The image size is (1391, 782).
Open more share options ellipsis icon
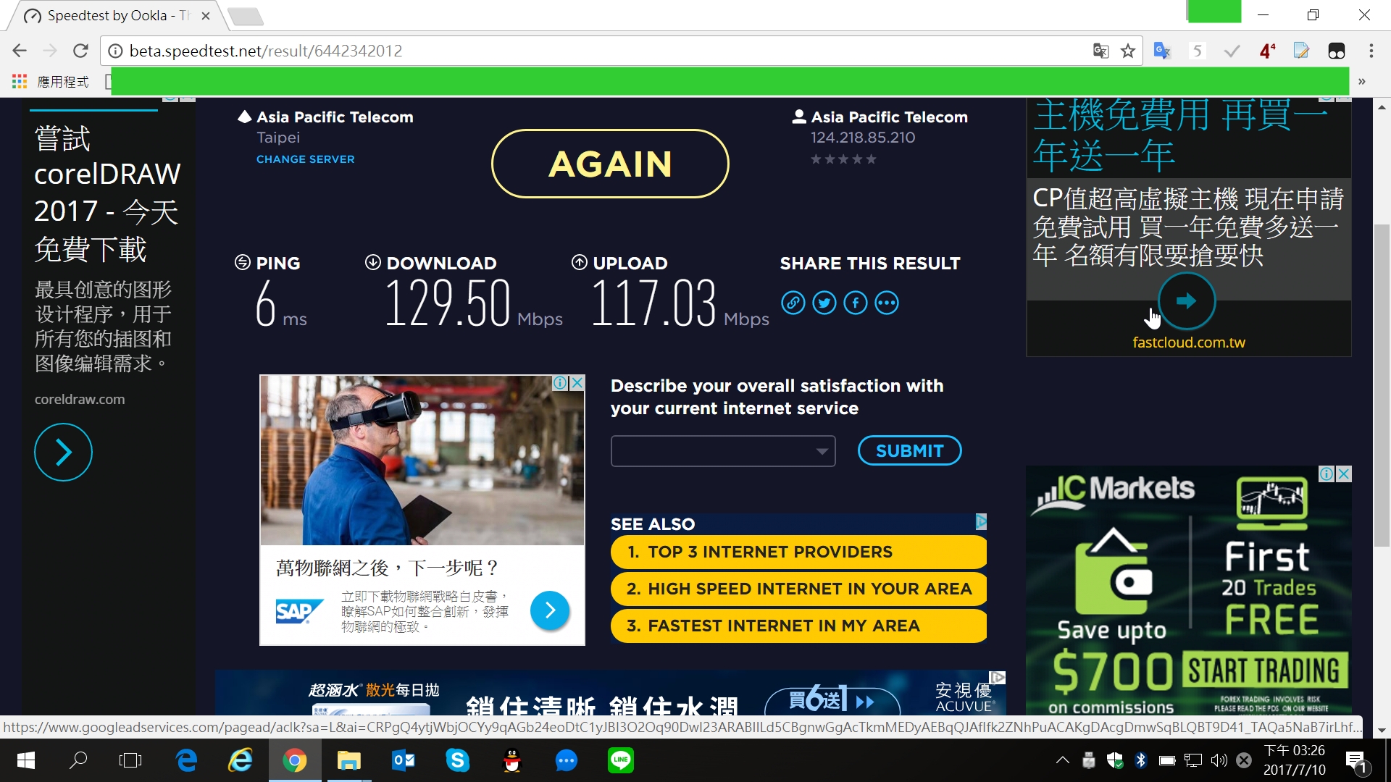[887, 303]
